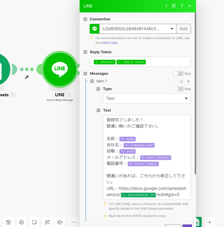The image size is (224, 227).
Task: Open scenario settings gear icon
Action: [x=22, y=222]
